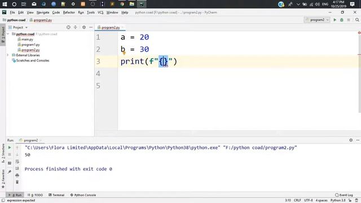The height and width of the screenshot is (203, 361).
Task: Open the Code menu
Action: (56, 12)
